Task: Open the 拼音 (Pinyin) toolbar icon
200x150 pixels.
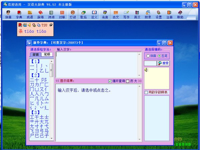Action: click(8, 15)
